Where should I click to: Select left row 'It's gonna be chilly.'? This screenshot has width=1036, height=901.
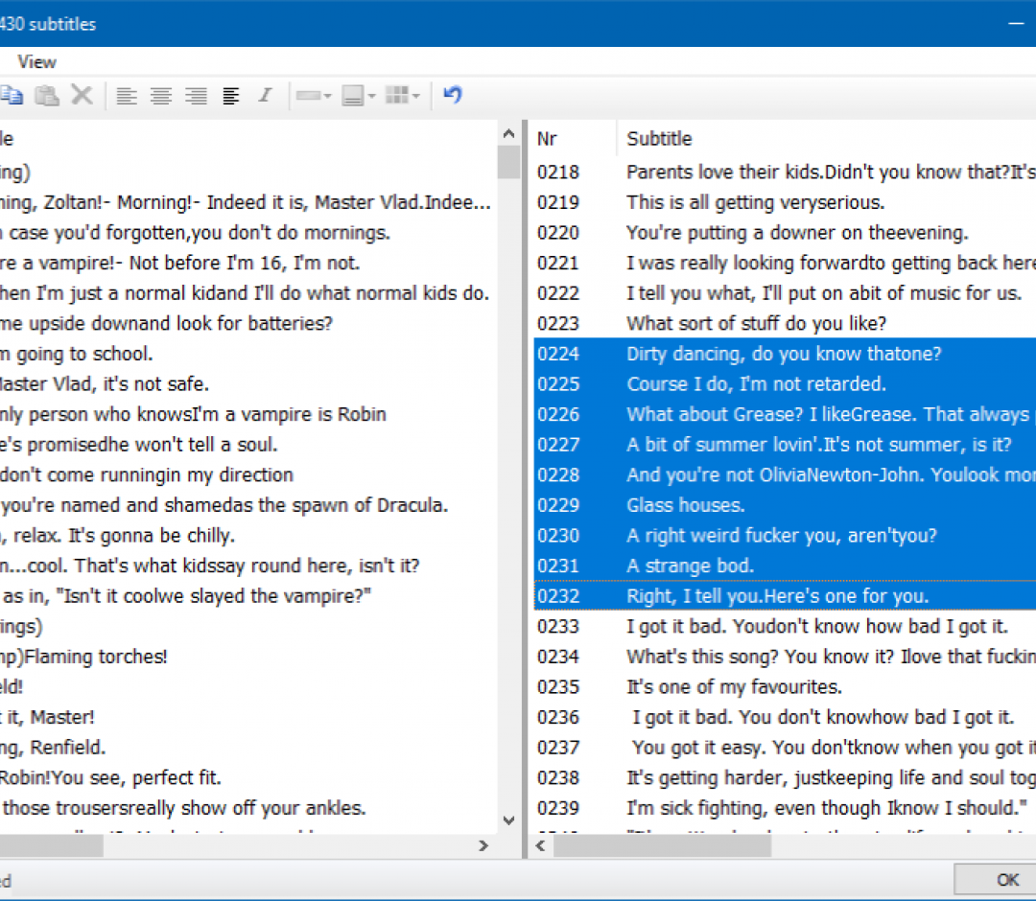click(248, 536)
